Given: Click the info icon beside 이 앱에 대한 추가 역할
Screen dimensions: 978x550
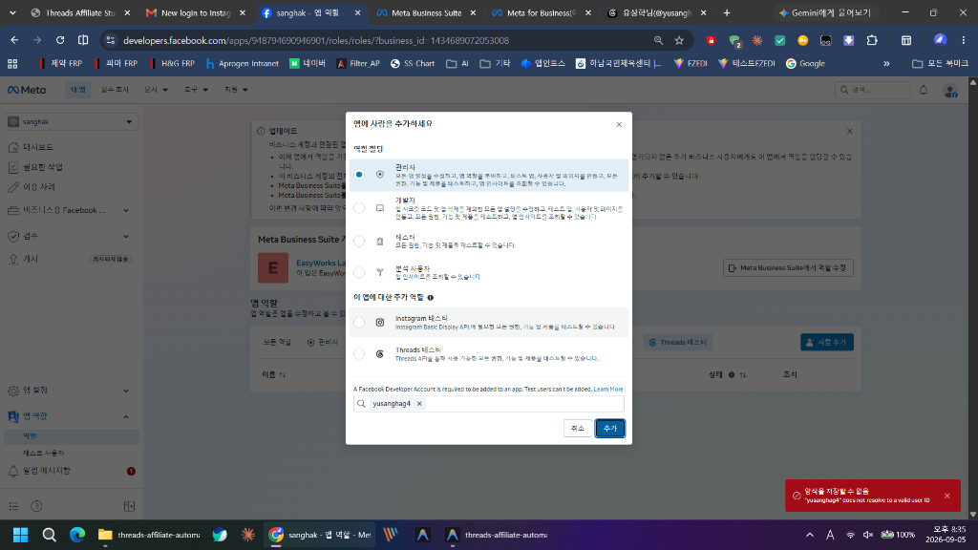Looking at the screenshot, I should 431,298.
